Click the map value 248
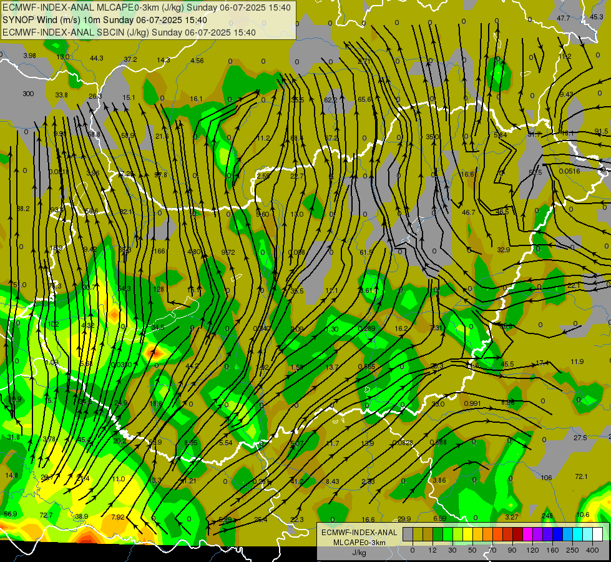This screenshot has width=611, height=562. 547,516
